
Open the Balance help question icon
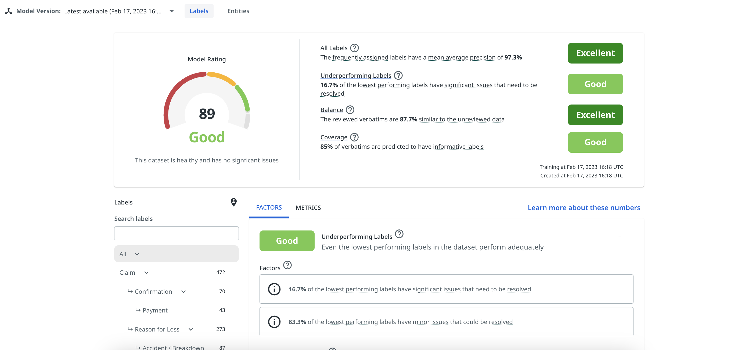[x=350, y=110]
